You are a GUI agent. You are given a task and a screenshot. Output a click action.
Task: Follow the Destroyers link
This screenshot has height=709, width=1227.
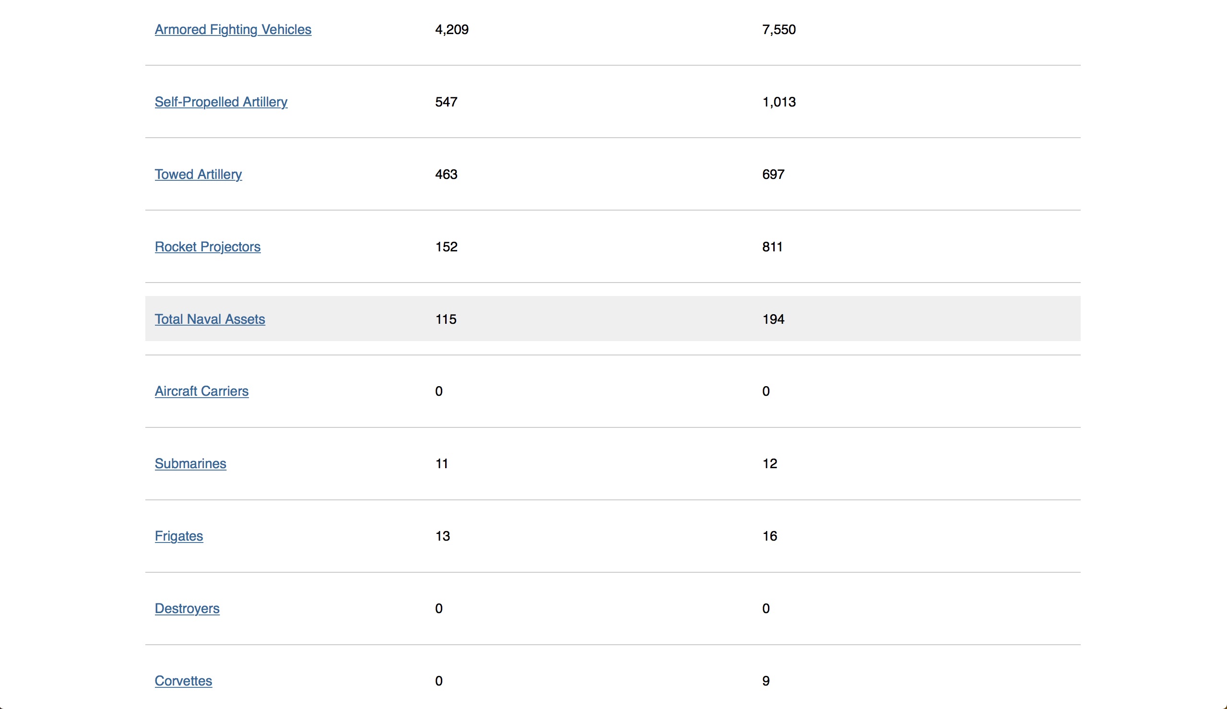187,609
